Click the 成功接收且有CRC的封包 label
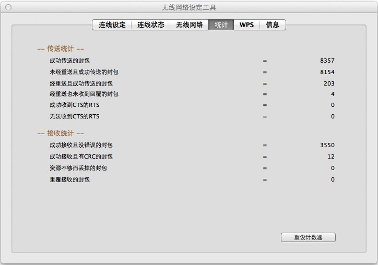Image resolution: width=378 pixels, height=265 pixels. [x=81, y=156]
